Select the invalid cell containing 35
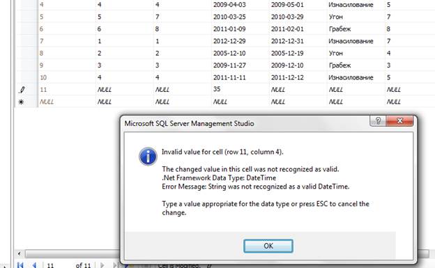Image resolution: width=435 pixels, height=268 pixels. (x=240, y=89)
